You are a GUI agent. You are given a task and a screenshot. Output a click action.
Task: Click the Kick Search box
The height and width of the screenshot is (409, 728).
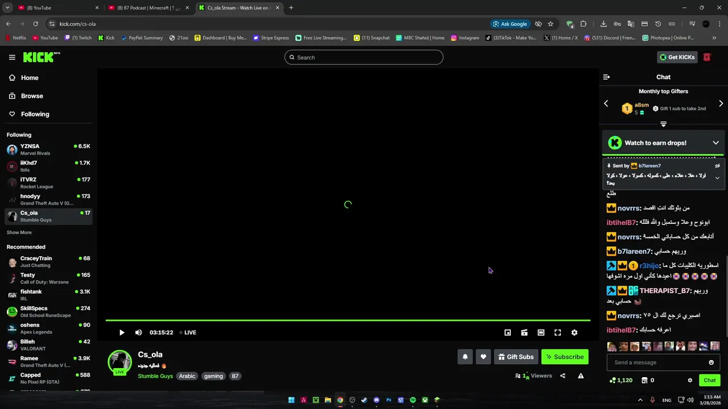[x=363, y=57]
